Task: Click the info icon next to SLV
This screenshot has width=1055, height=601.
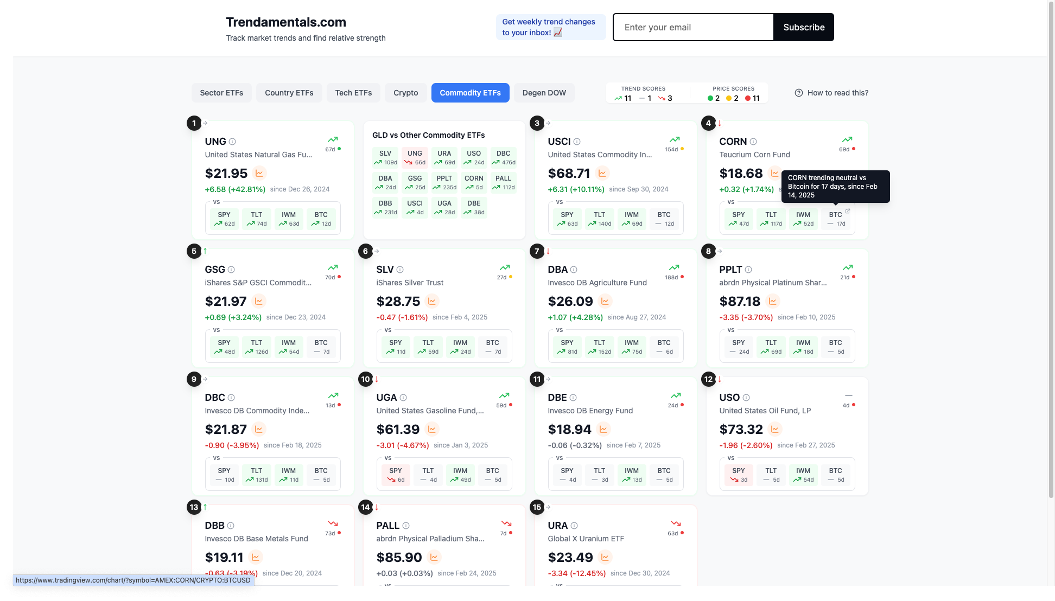Action: click(400, 270)
